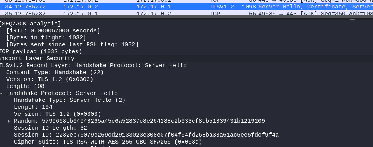Select packet 35 TCP ACK row
This screenshot has width=373, height=147.
tap(187, 13)
